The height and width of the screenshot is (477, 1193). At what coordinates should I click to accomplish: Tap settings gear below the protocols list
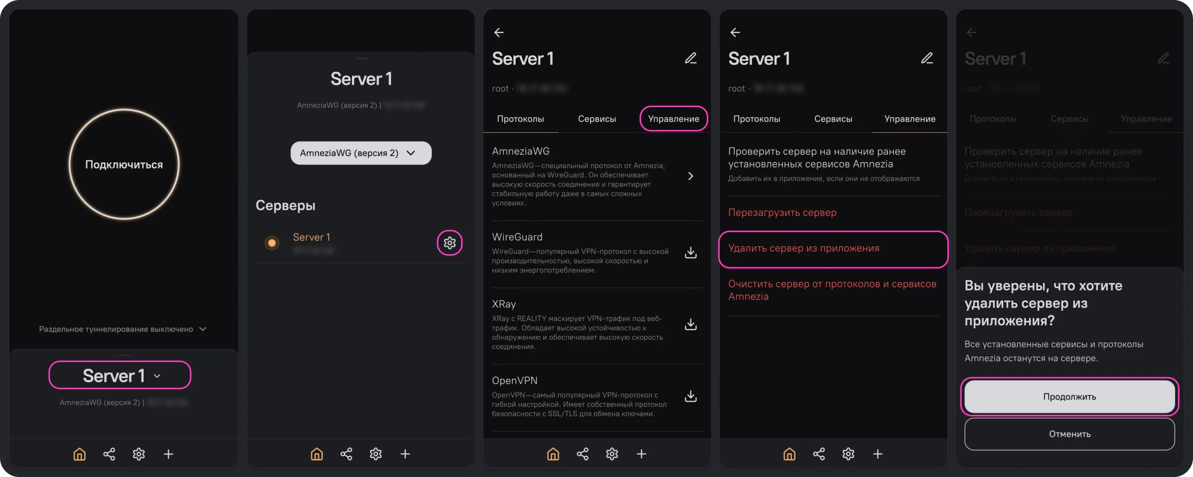click(x=612, y=454)
